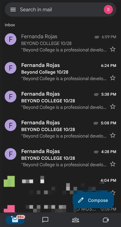Tap the Compose button
Image resolution: width=121 pixels, height=227 pixels.
[93, 200]
